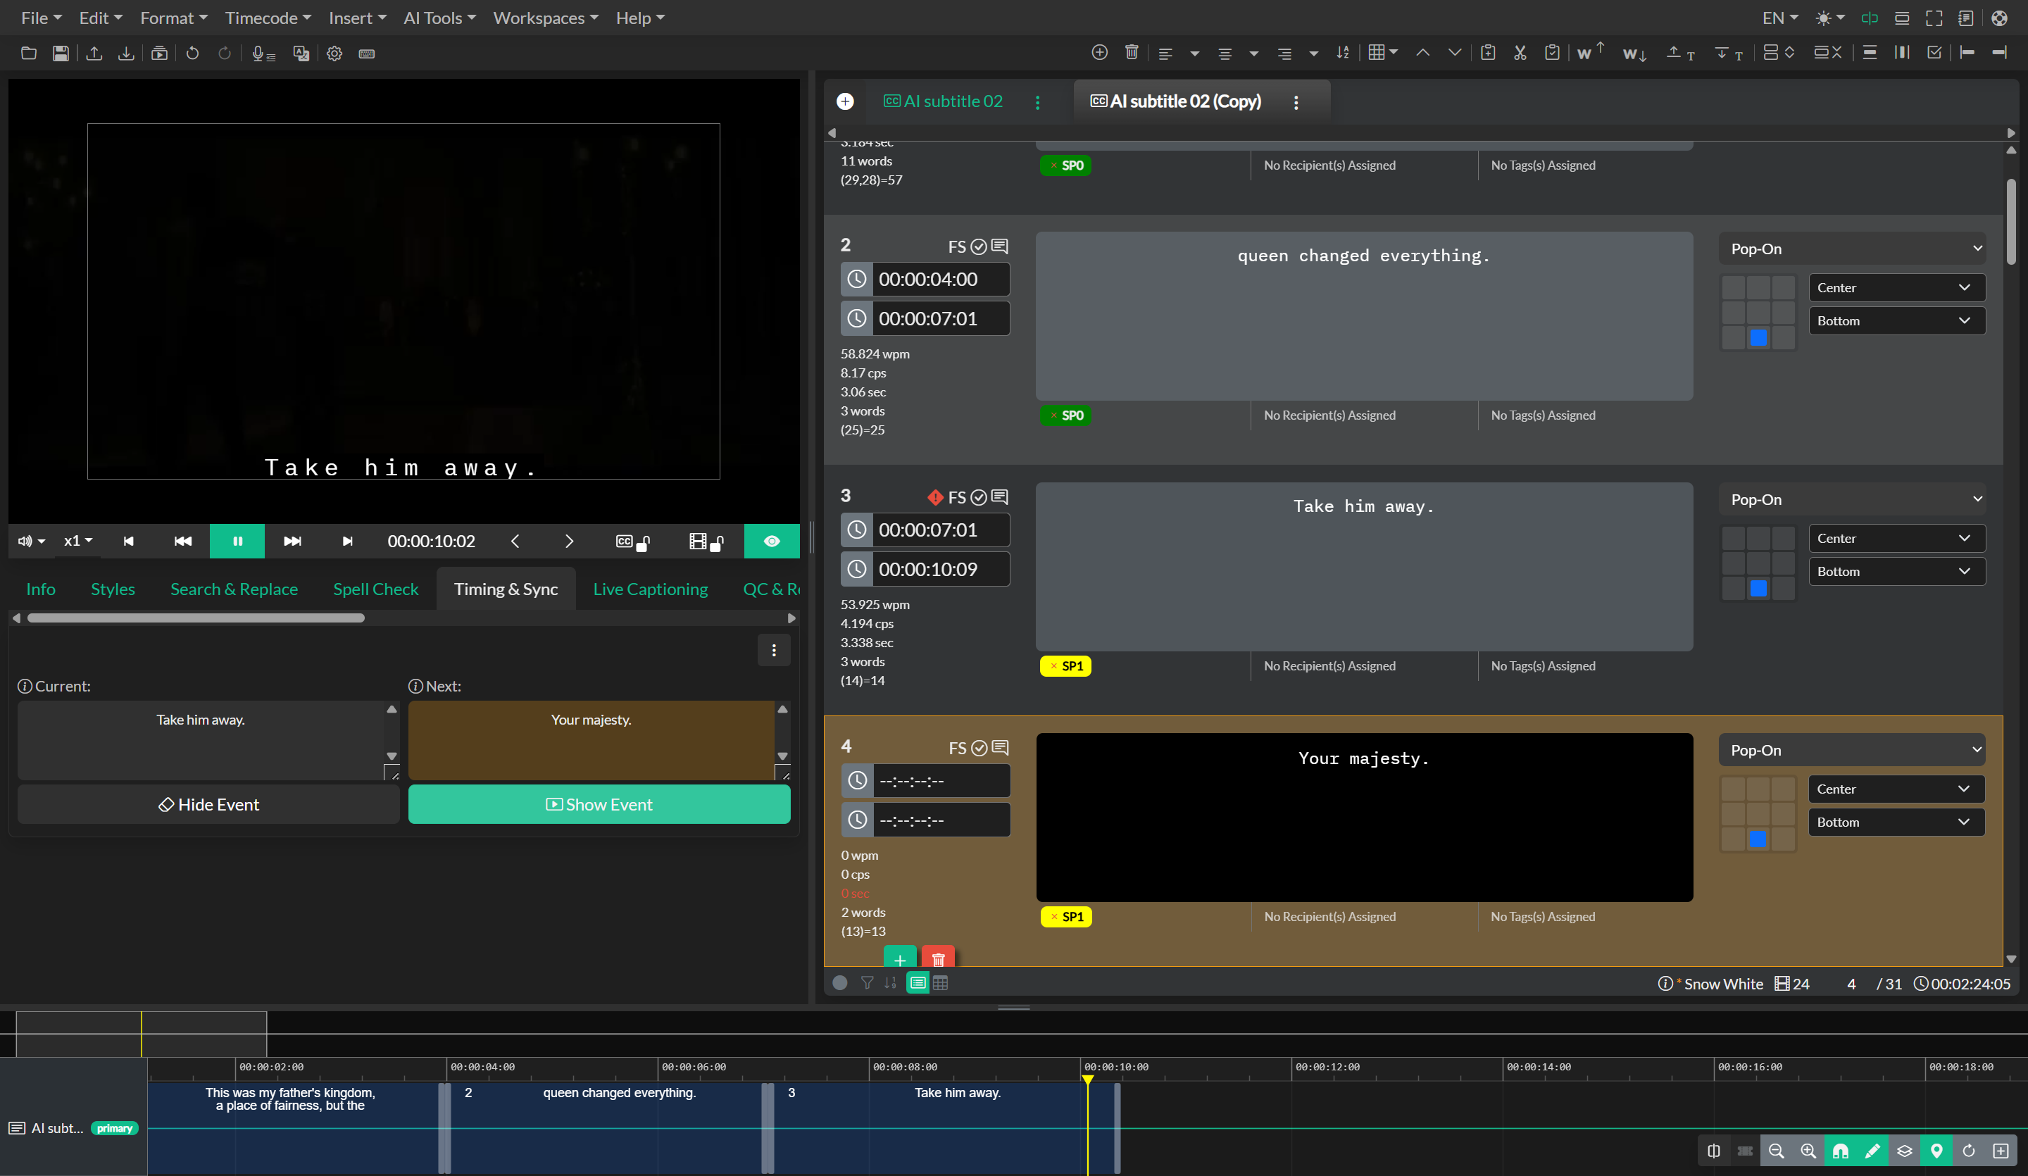The image size is (2028, 1176).
Task: Open the Workspaces menu
Action: coord(546,18)
